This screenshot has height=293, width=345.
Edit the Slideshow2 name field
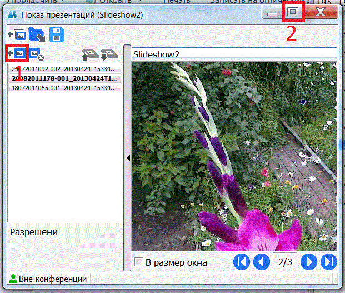pyautogui.click(x=234, y=53)
